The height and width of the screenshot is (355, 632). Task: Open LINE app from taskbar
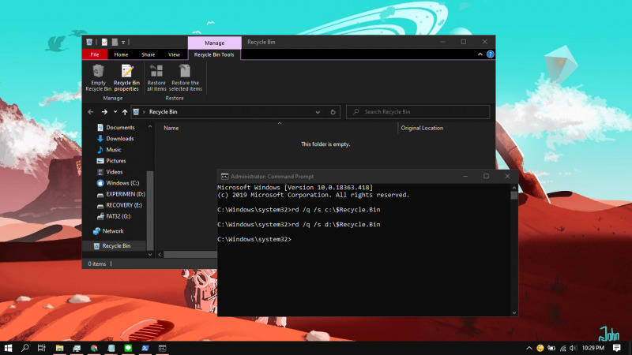128,348
